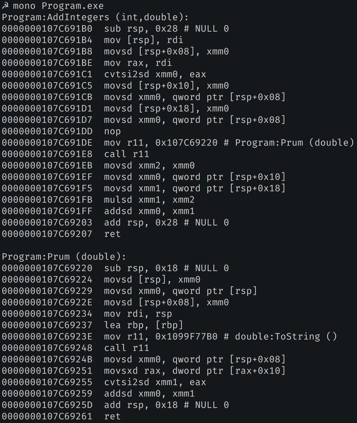
Task: Click the 'double:ToString ()' comment
Action: coord(286,337)
